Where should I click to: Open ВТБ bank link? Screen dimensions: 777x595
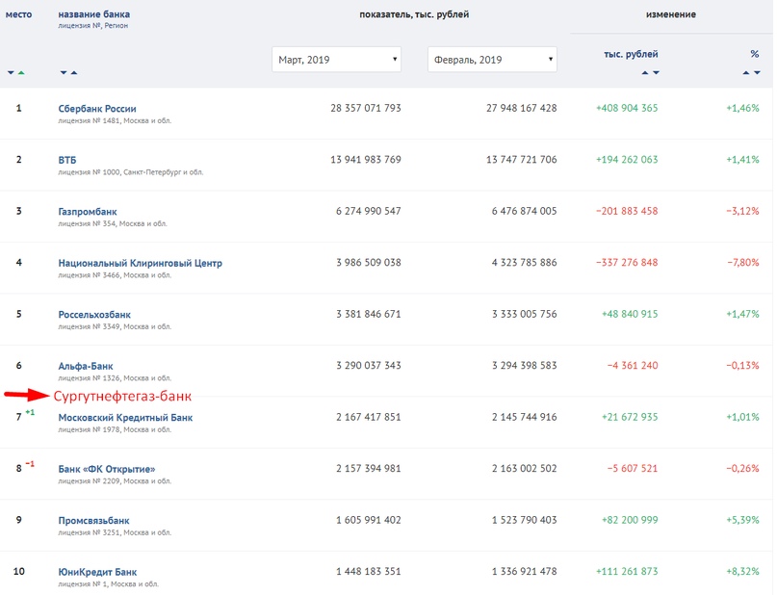(67, 160)
